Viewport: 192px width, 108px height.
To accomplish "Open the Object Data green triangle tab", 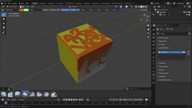I will 154,75.
